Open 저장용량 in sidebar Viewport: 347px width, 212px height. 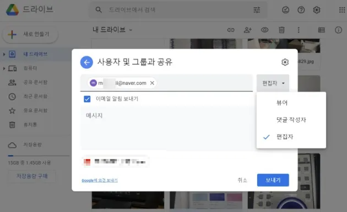[x=32, y=145]
